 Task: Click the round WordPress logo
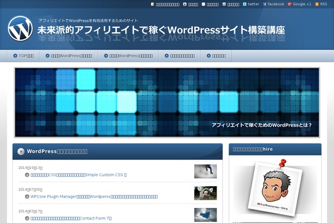pyautogui.click(x=21, y=28)
